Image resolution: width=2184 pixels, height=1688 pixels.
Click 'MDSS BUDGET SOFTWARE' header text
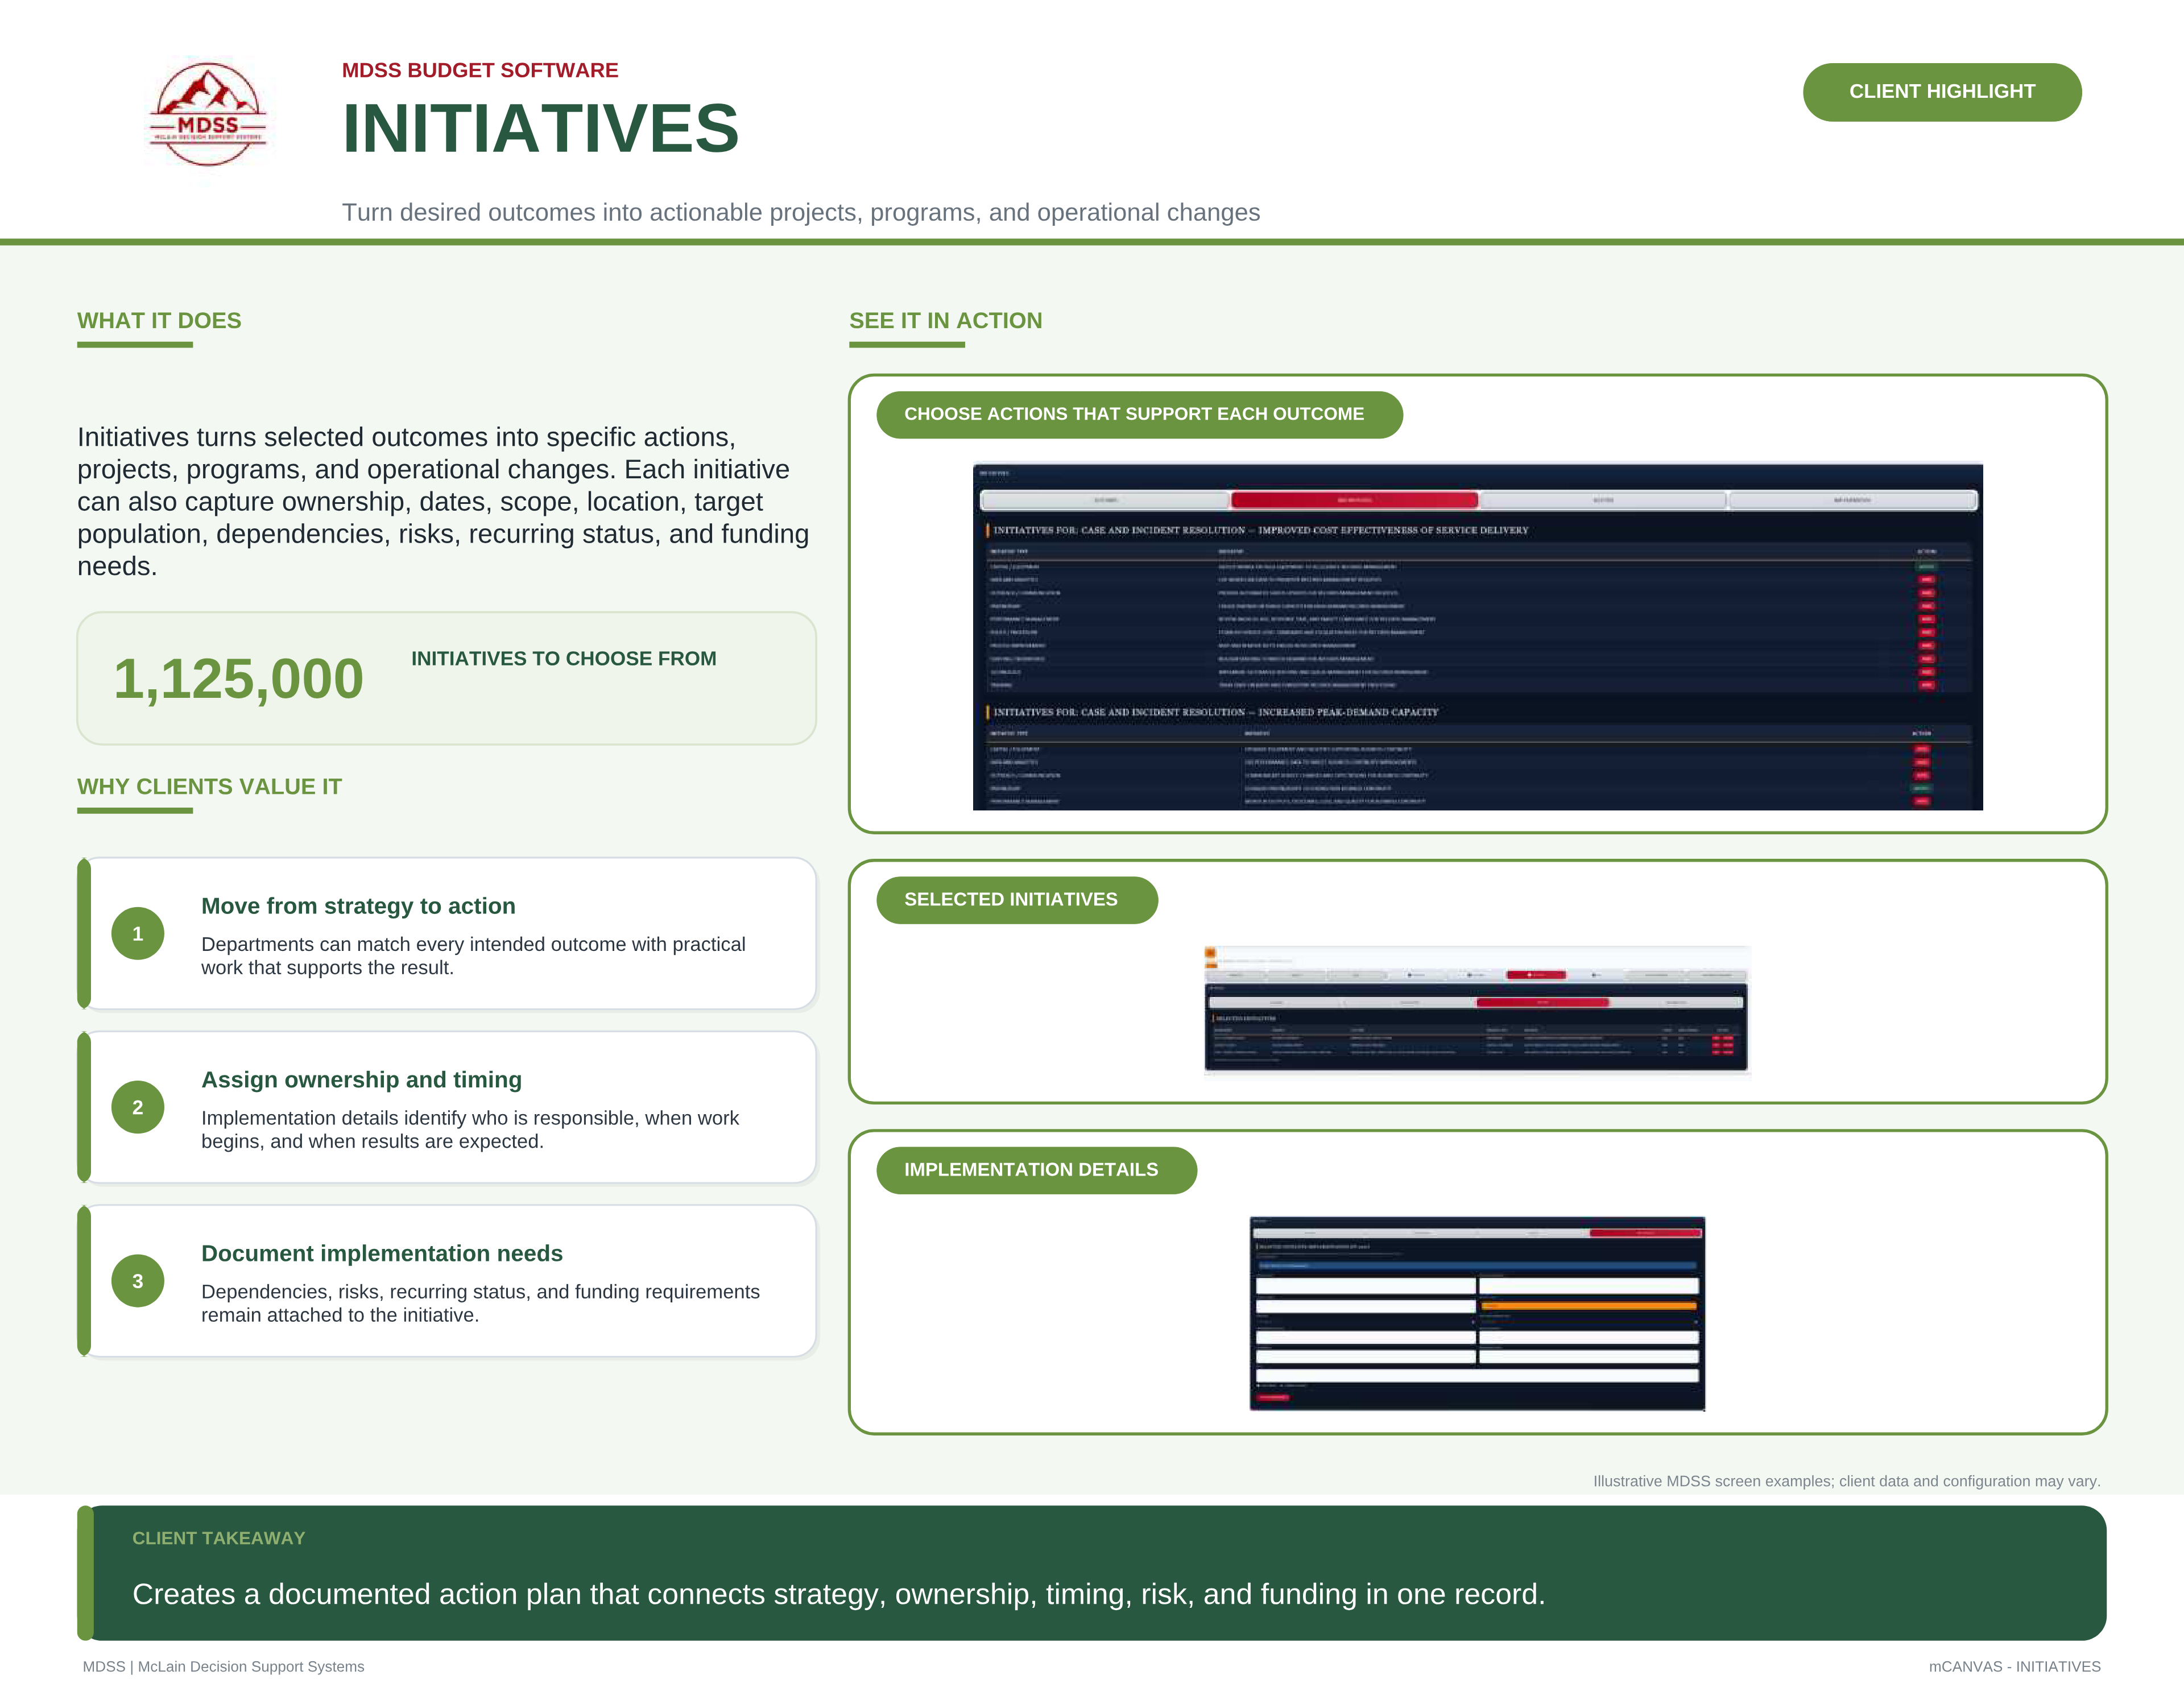point(480,71)
